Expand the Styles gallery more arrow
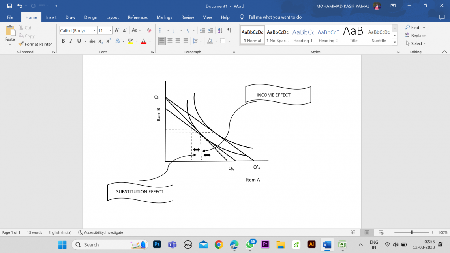Image resolution: width=450 pixels, height=253 pixels. click(x=394, y=42)
